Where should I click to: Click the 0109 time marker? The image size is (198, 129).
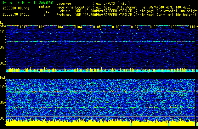[173, 27]
